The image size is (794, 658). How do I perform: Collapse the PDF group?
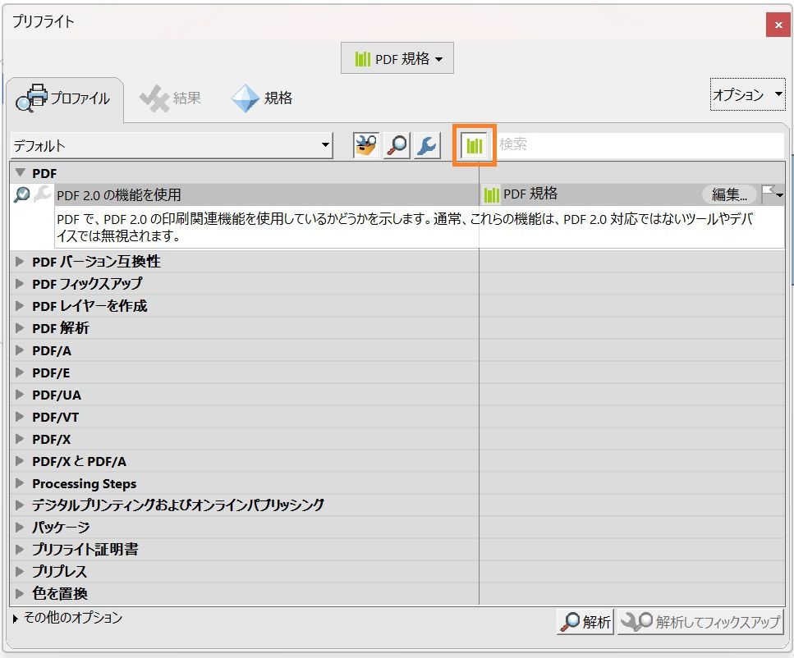click(21, 172)
